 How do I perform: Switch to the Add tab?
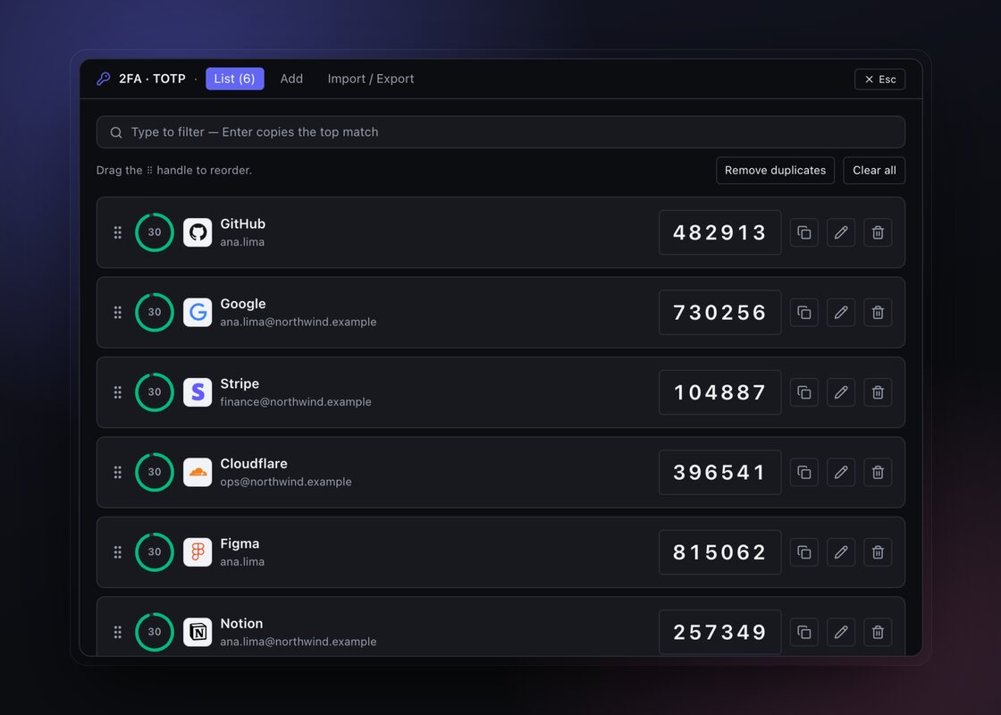click(x=291, y=79)
